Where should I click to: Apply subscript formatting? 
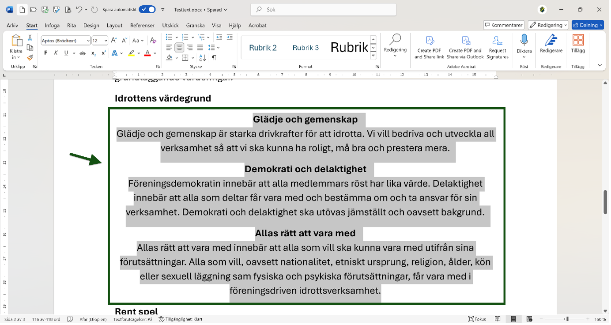coord(93,53)
